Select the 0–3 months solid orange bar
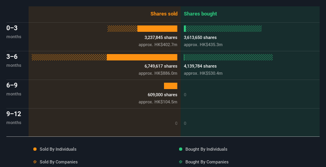Image resolution: width=326 pixels, height=167 pixels. (157, 29)
